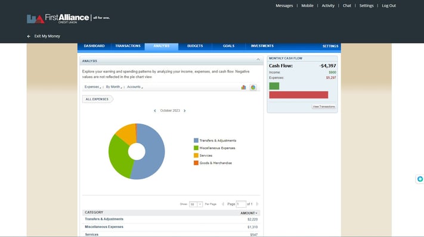424x237 pixels.
Task: Click the October 2023 month label
Action: pyautogui.click(x=170, y=110)
